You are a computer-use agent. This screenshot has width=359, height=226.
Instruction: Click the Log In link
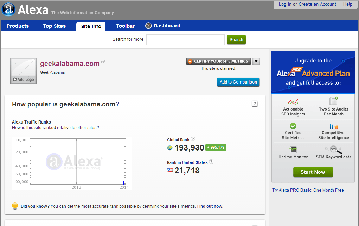[x=285, y=4]
